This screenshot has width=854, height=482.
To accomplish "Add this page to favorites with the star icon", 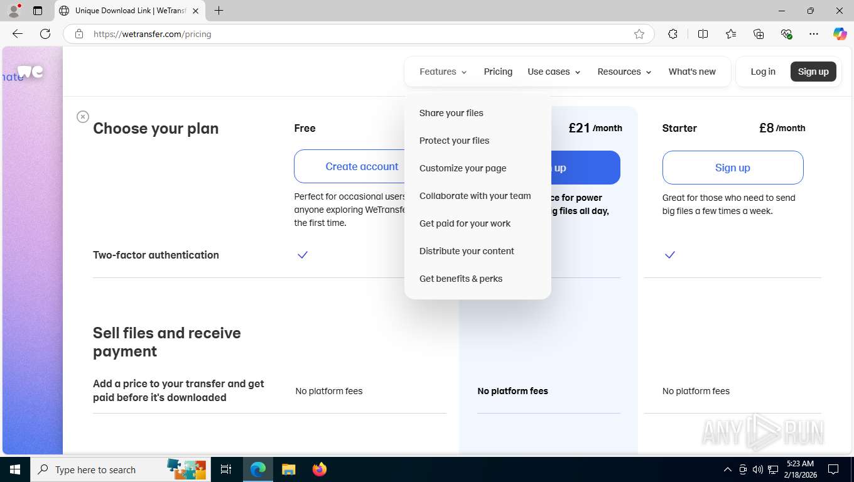I will pos(639,34).
